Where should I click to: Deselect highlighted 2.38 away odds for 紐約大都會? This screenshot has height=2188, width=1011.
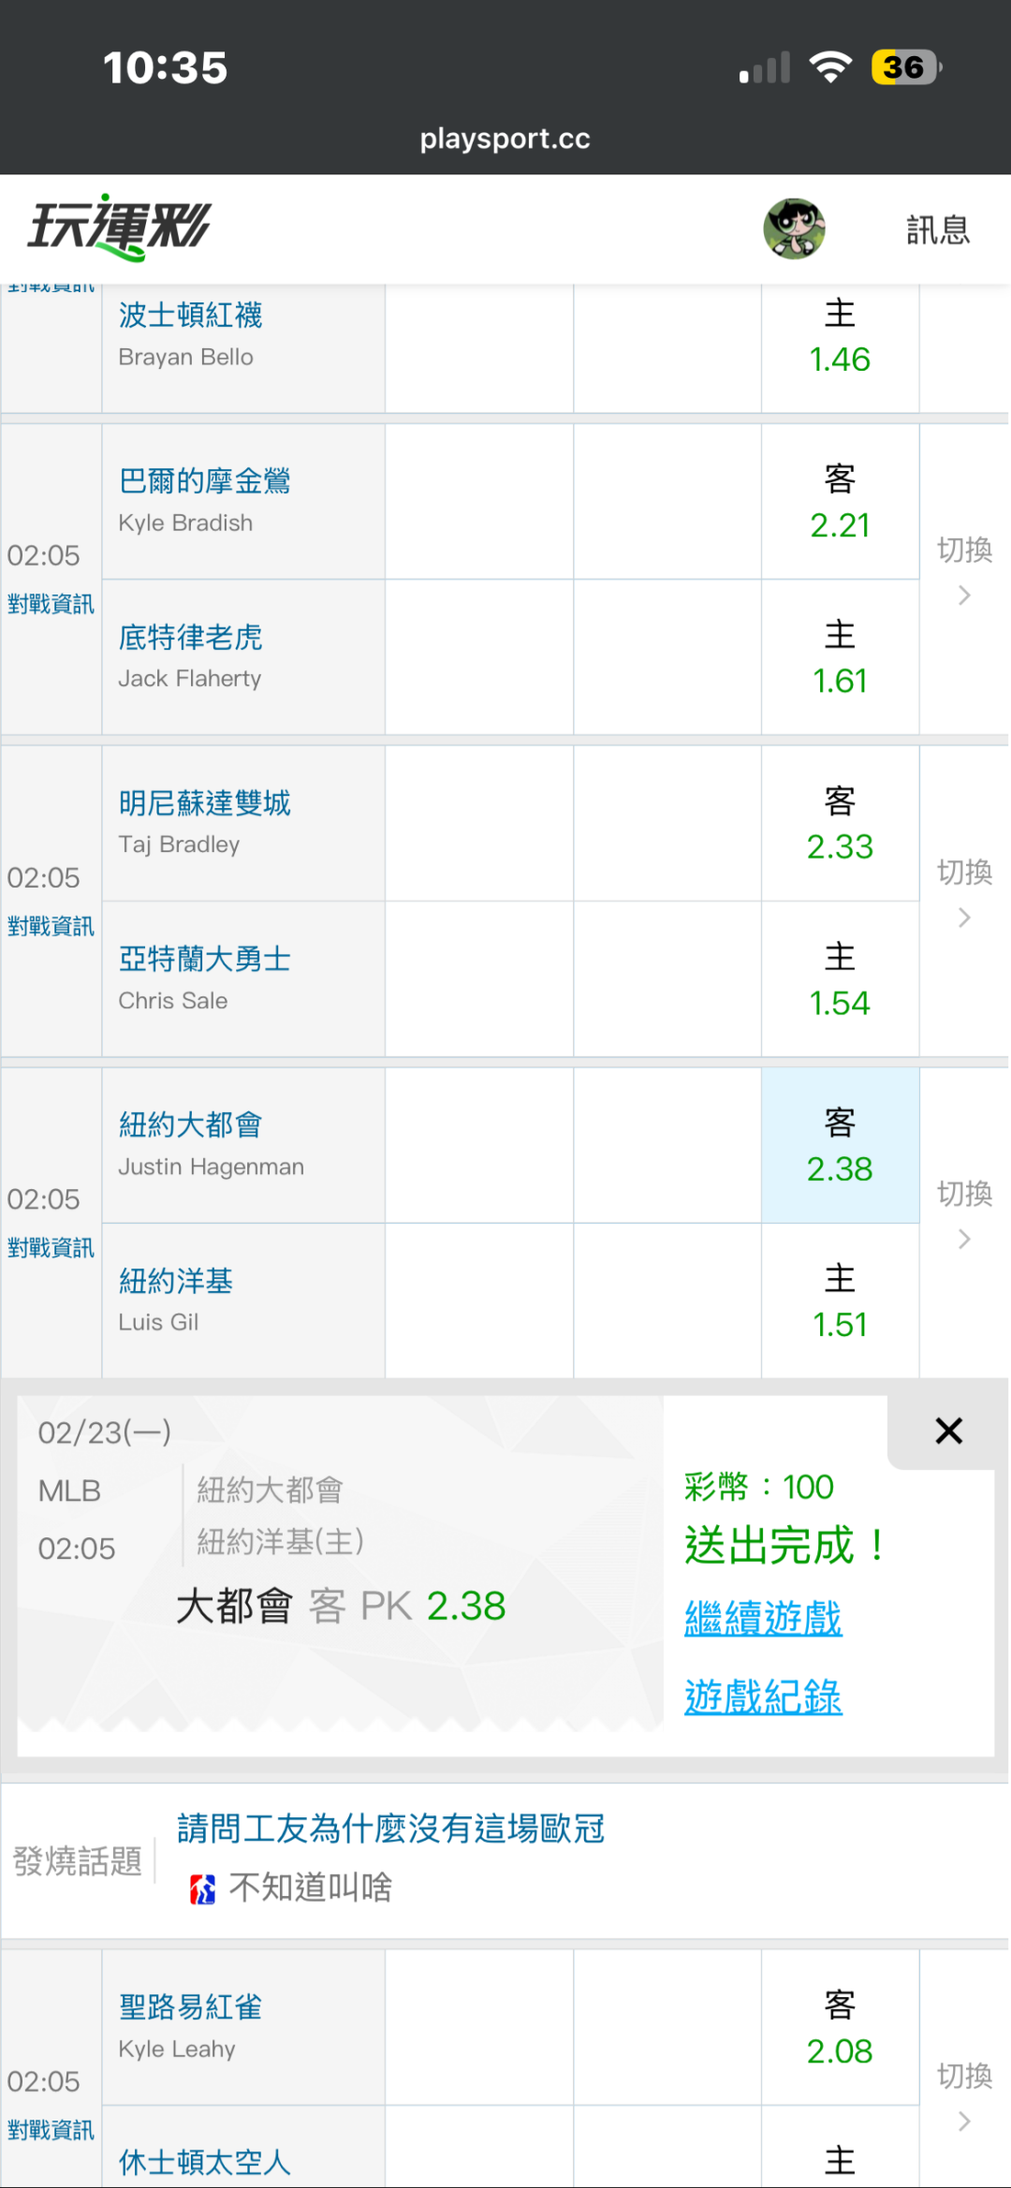tap(840, 1146)
